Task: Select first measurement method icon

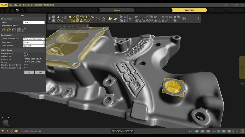Action: (x=4, y=30)
